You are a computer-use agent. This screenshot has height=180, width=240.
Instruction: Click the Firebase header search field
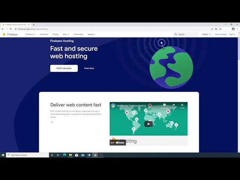coord(186,34)
